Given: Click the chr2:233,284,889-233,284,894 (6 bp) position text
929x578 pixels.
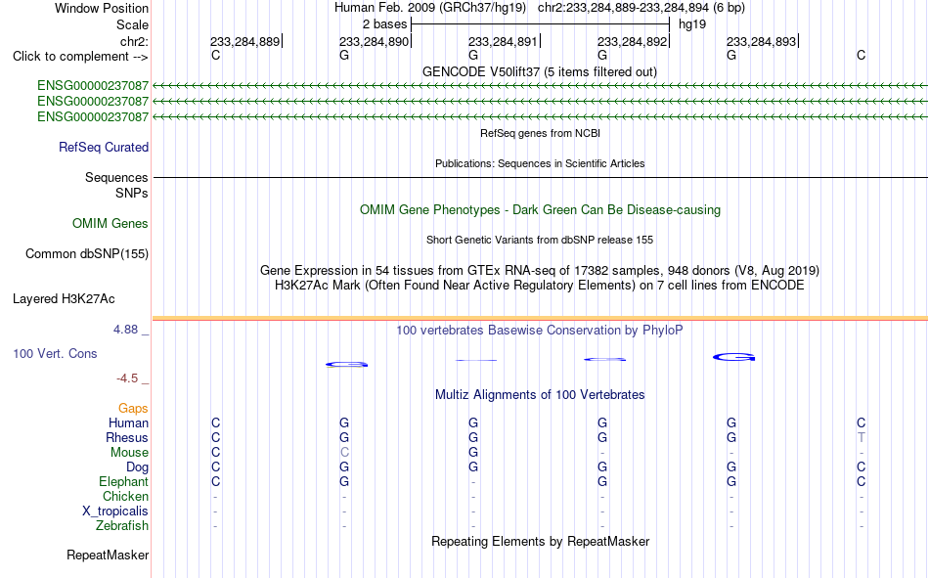Looking at the screenshot, I should point(641,8).
